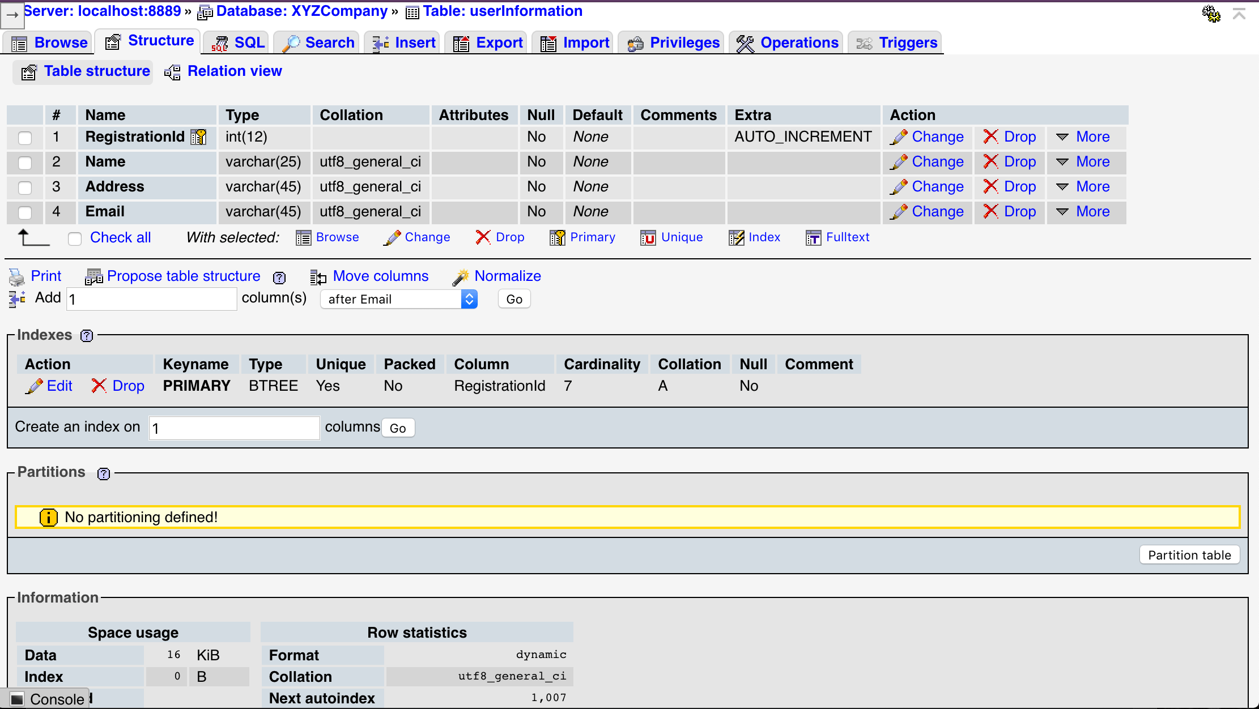Open the Normalize tool icon

[460, 276]
